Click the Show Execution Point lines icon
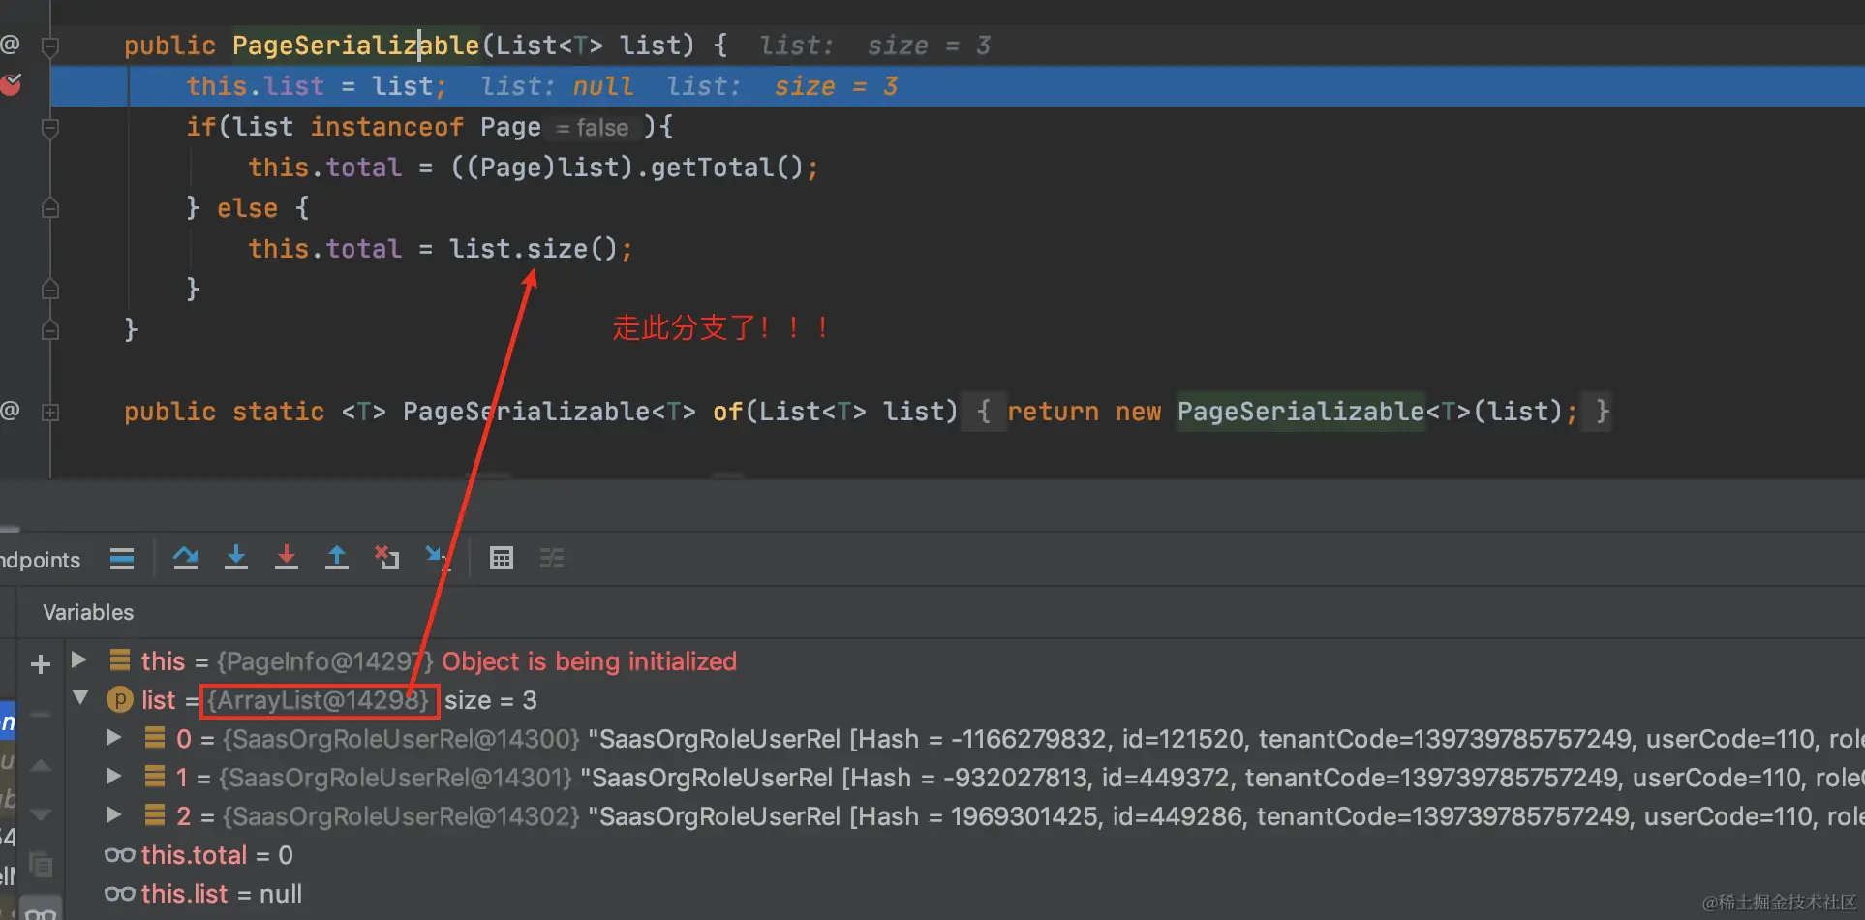Image resolution: width=1865 pixels, height=920 pixels. pyautogui.click(x=122, y=559)
